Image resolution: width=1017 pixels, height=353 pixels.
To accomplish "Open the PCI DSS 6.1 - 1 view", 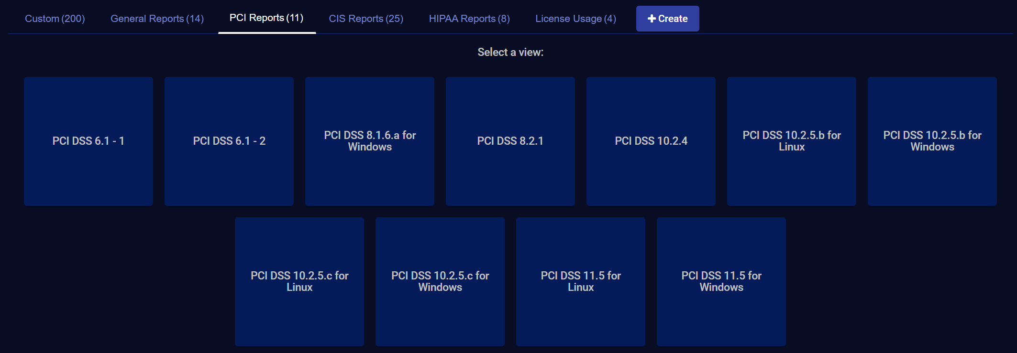I will tap(88, 141).
